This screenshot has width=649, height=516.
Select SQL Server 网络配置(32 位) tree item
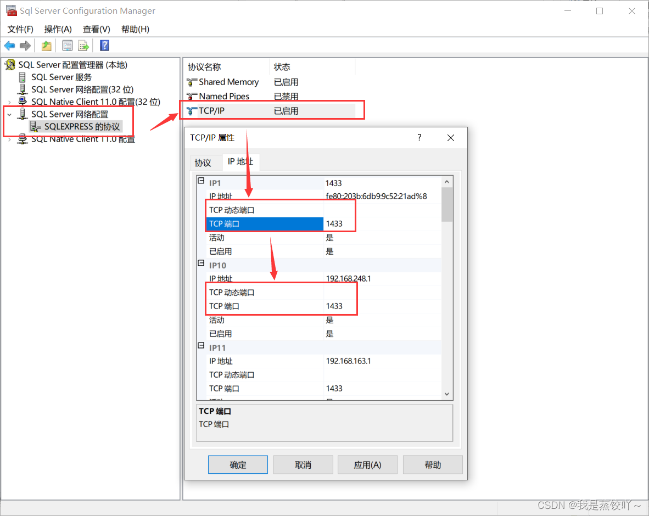click(82, 89)
